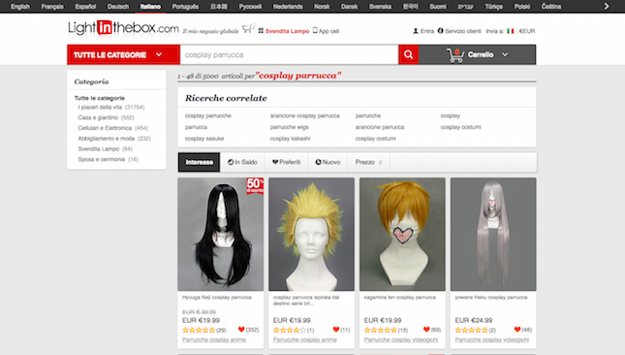Click the red search magnifier button
Screen dimensions: 625x355
(408, 54)
